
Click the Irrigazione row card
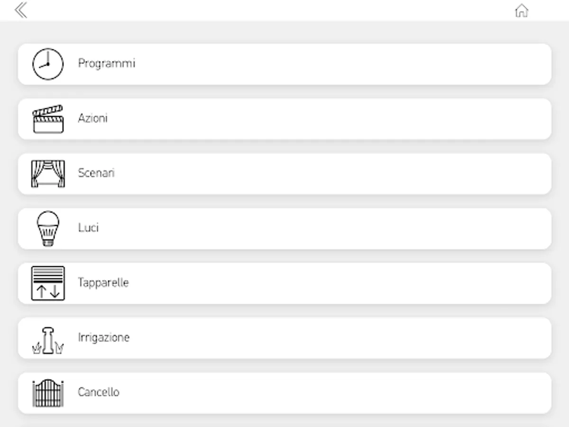pos(308,338)
